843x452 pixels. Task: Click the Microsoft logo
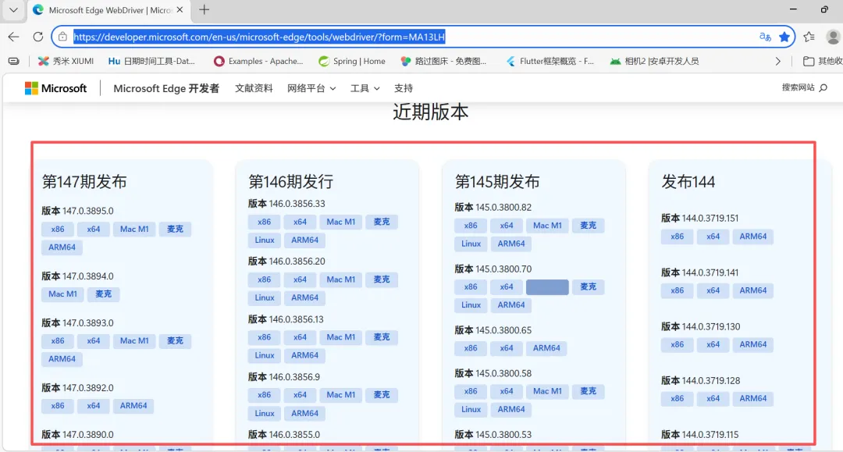tap(55, 88)
